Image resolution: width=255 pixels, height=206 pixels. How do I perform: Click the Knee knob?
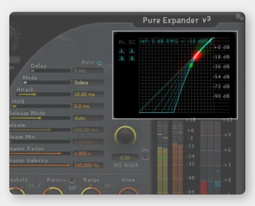(x=128, y=191)
